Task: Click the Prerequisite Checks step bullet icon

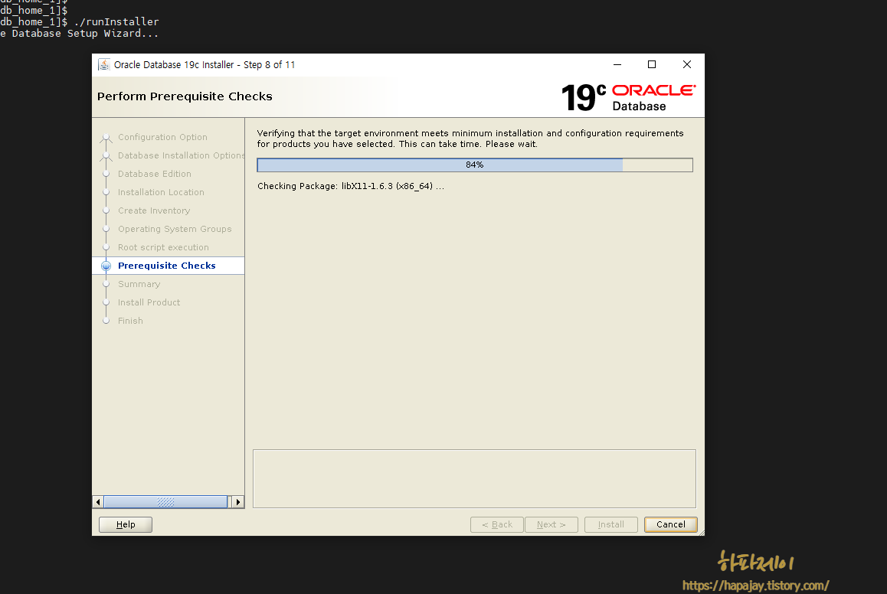Action: pyautogui.click(x=106, y=266)
